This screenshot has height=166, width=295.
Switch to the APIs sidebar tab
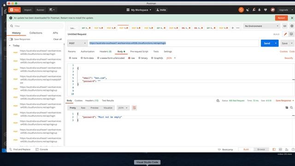(55, 33)
